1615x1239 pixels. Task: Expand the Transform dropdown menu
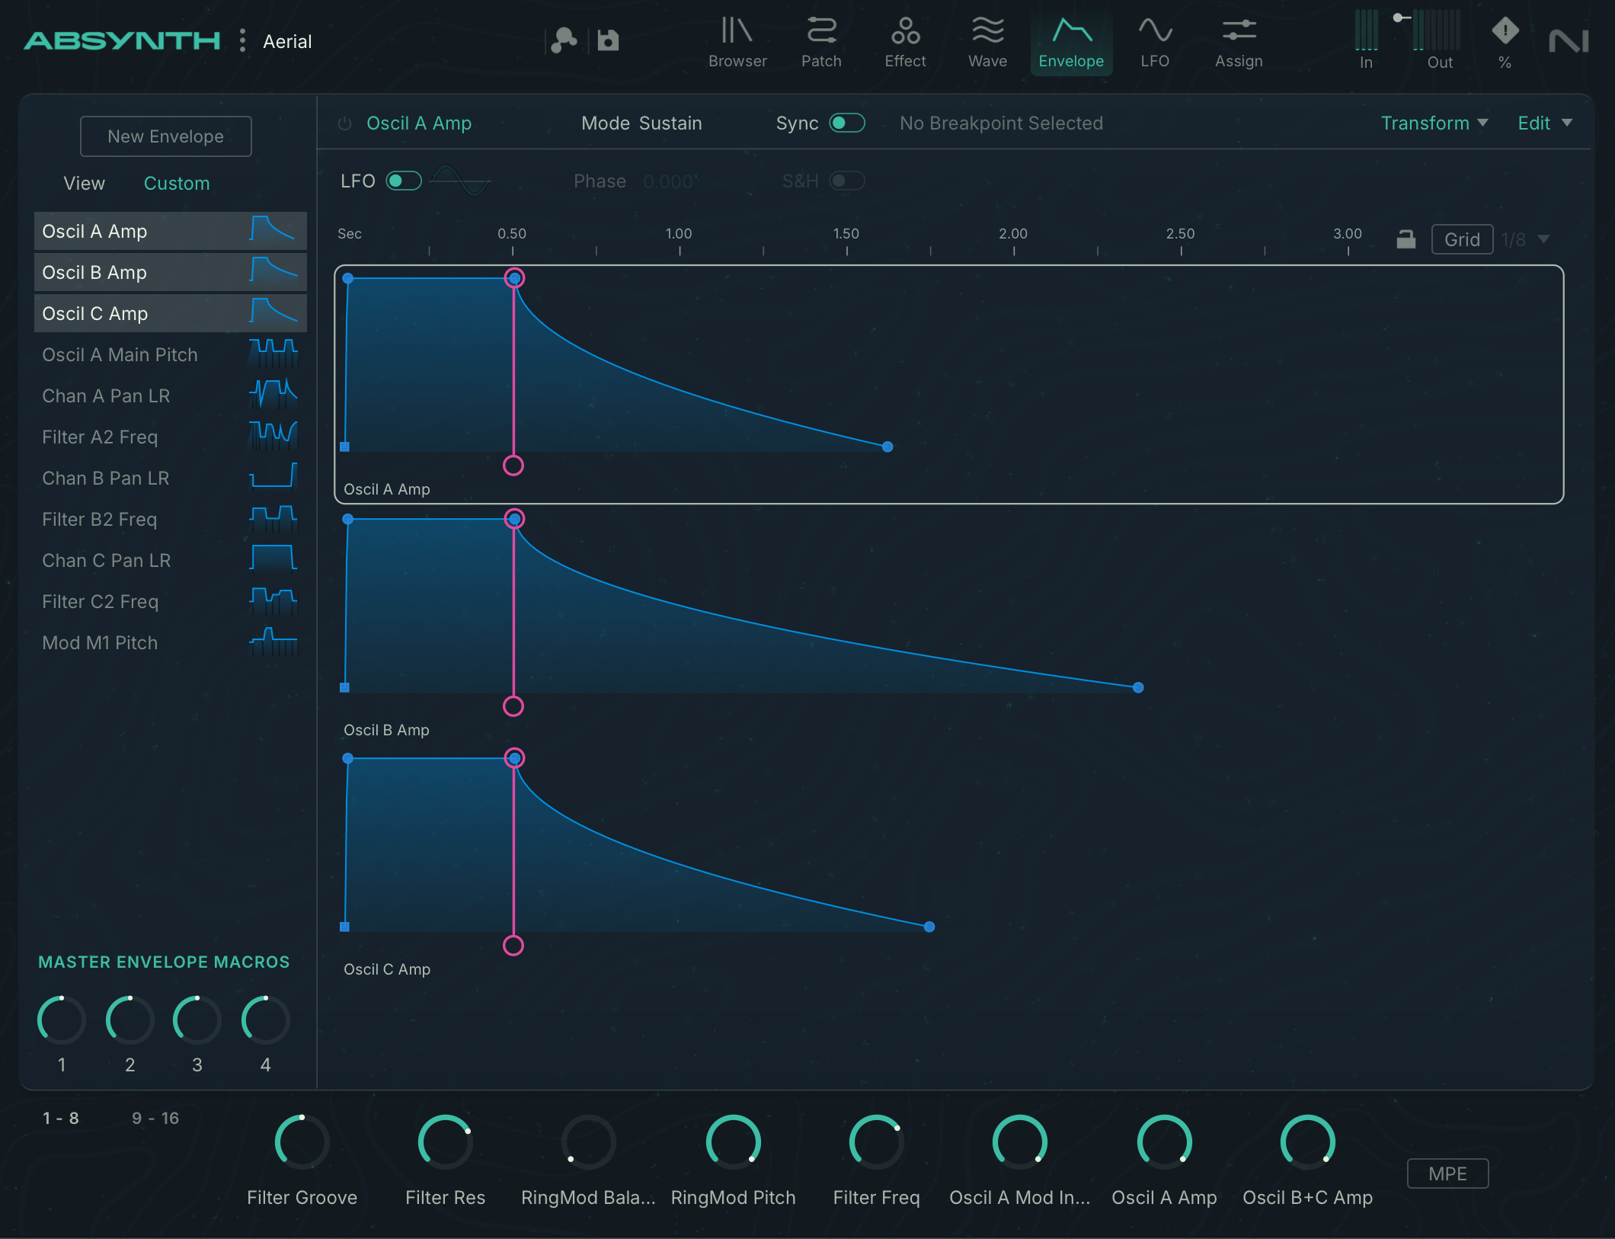[x=1434, y=123]
